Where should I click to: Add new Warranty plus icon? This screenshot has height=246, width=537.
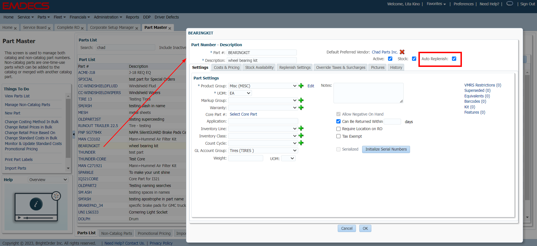click(x=301, y=108)
